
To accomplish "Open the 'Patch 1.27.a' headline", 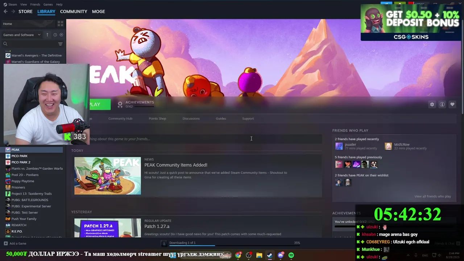I will click(157, 226).
